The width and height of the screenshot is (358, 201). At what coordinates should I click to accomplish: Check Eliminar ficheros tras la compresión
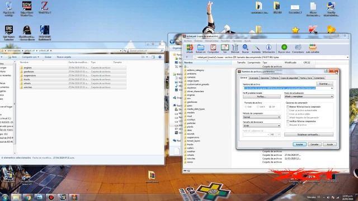(x=288, y=107)
